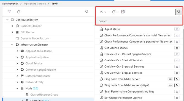Screen dimensions: 184x101
Task: Expand the Cloud Service node
Action: point(17,63)
